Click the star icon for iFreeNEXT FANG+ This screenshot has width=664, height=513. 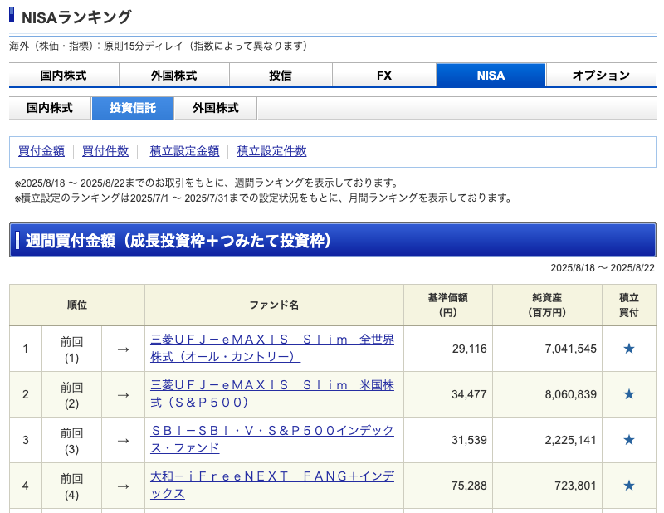tap(629, 486)
